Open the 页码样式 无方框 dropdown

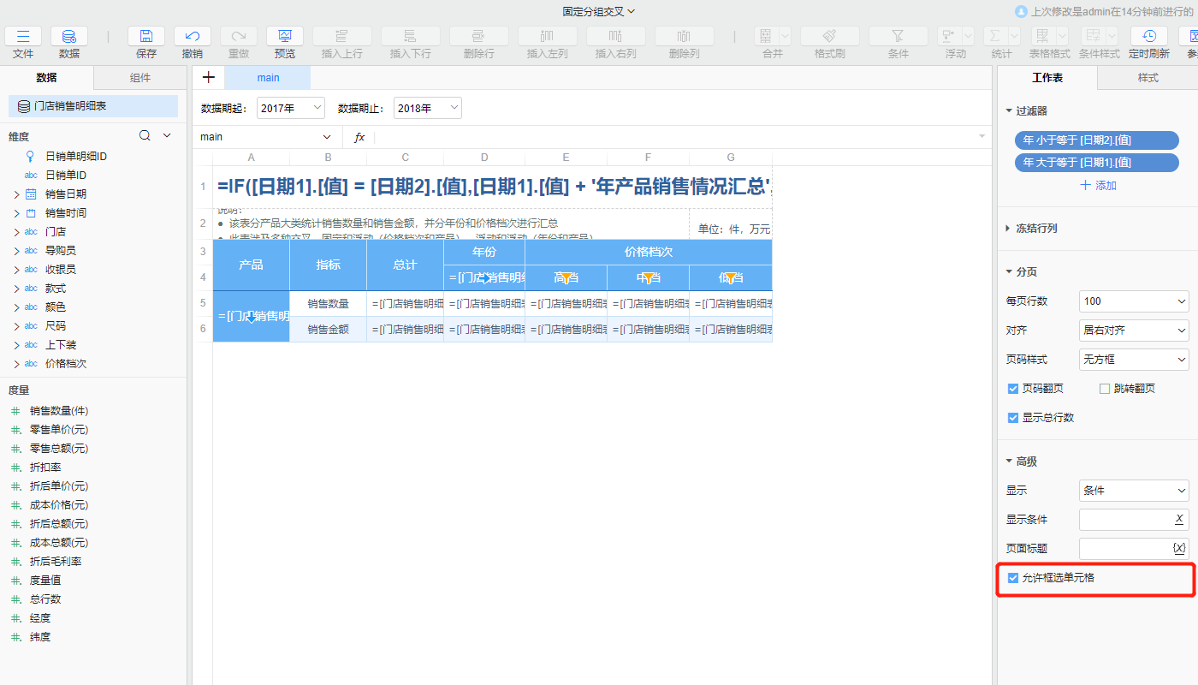point(1134,360)
